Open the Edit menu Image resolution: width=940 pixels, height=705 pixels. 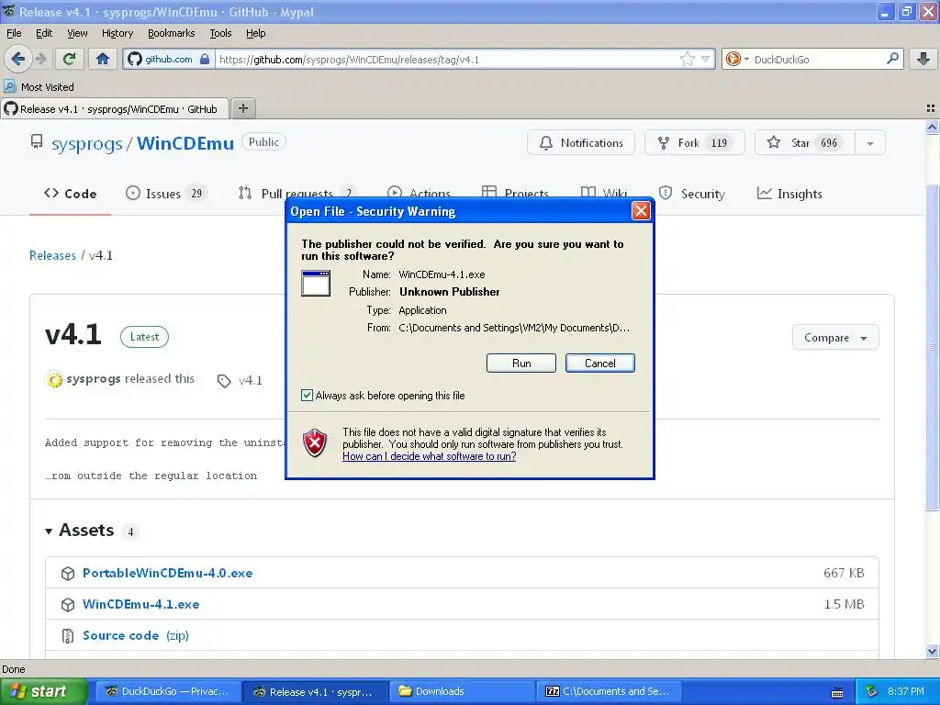44,33
